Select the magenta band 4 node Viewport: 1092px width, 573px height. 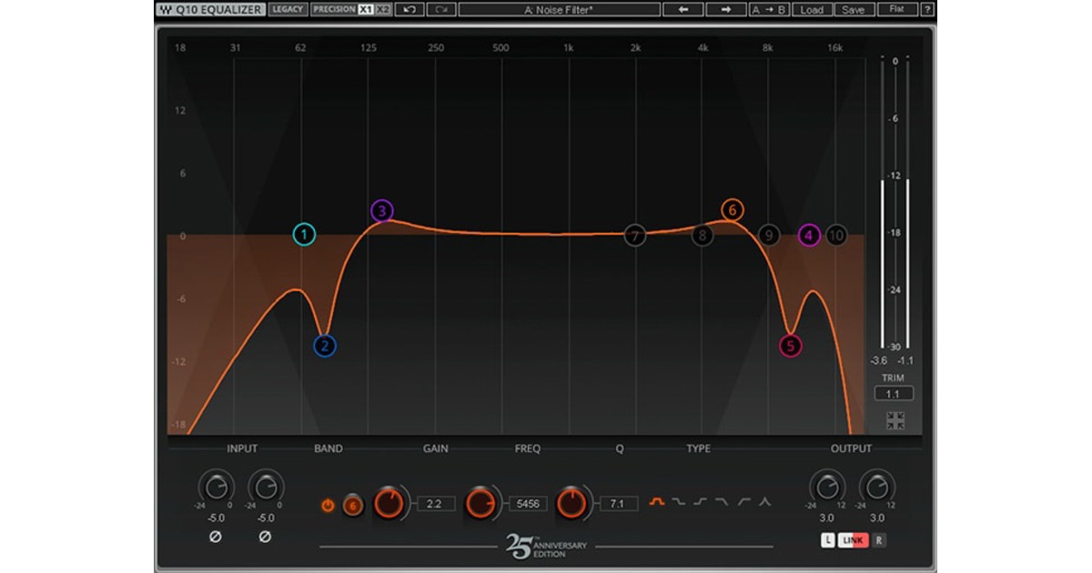(x=809, y=236)
